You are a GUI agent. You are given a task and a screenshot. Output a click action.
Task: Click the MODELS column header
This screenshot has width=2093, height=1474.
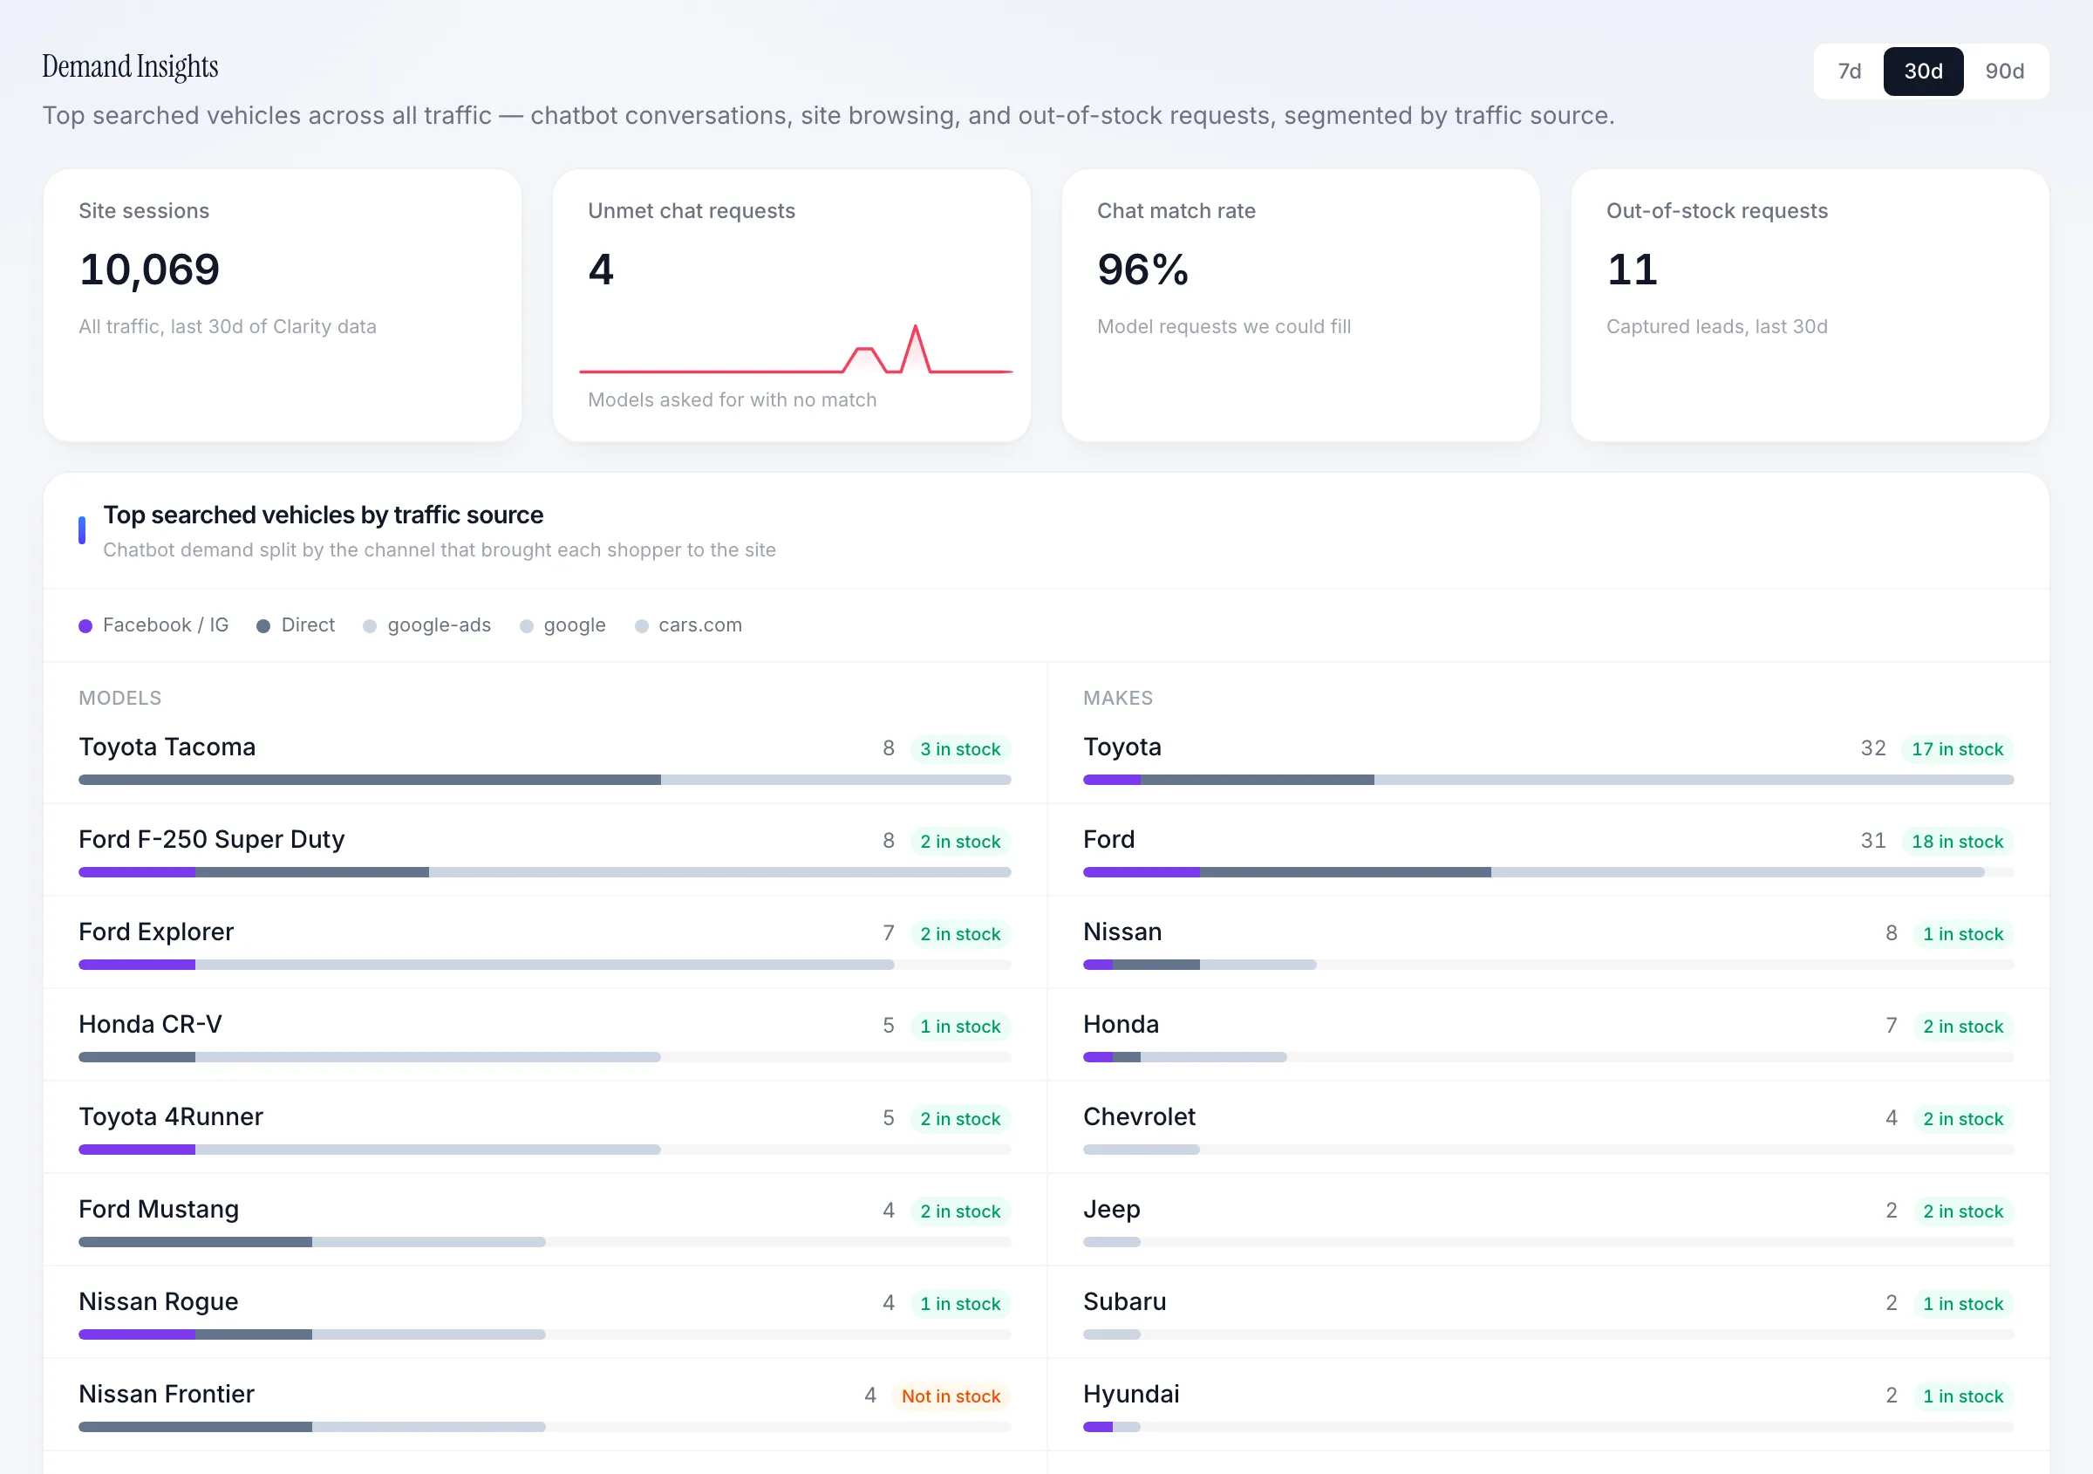coord(120,699)
